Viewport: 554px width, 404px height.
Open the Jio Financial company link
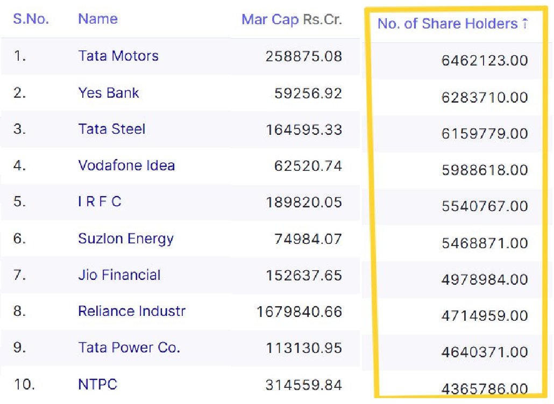point(119,275)
